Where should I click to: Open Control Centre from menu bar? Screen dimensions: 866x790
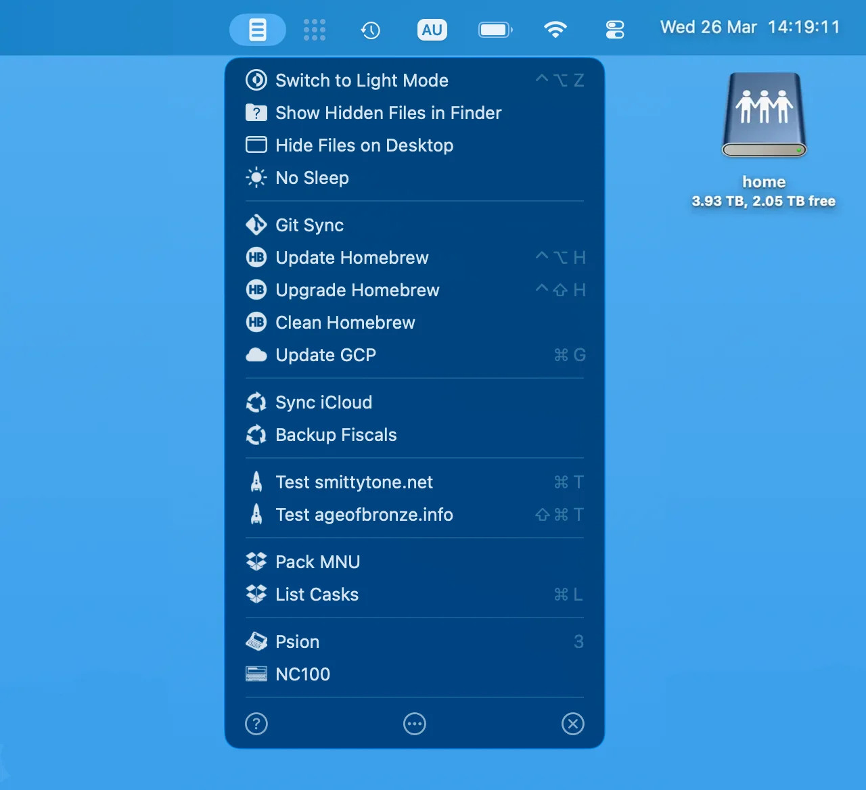click(x=615, y=30)
